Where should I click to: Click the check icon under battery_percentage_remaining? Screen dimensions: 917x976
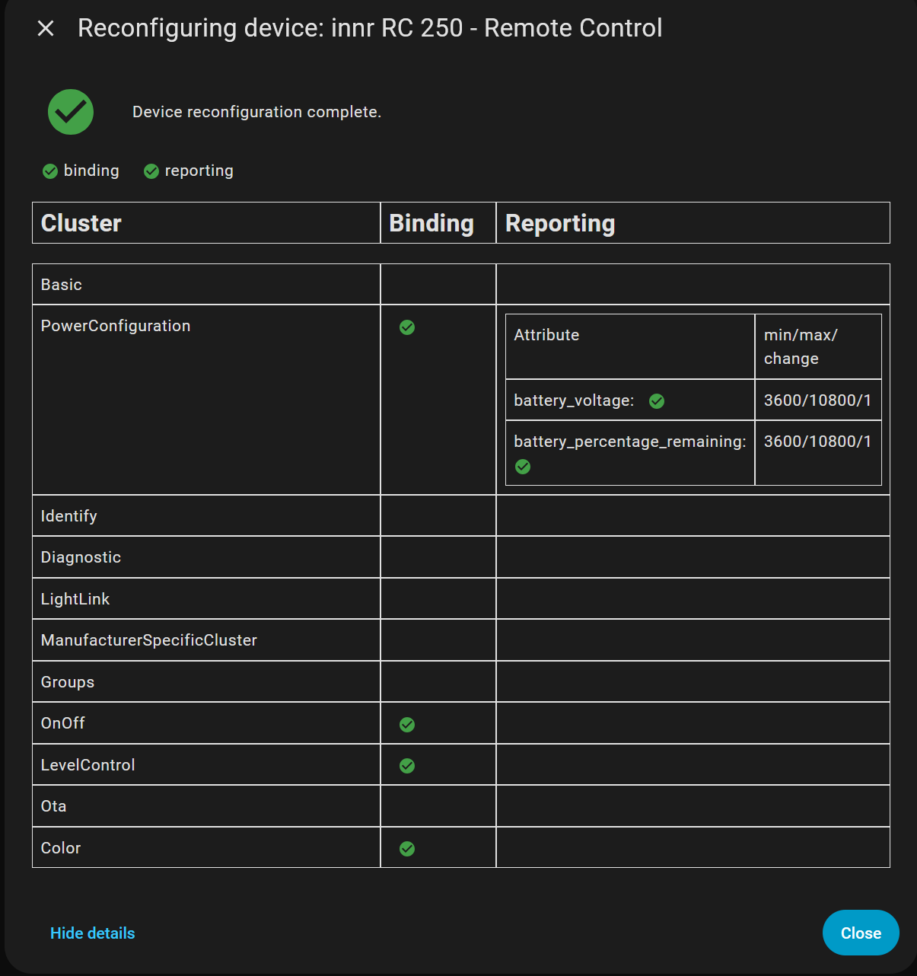click(x=523, y=467)
